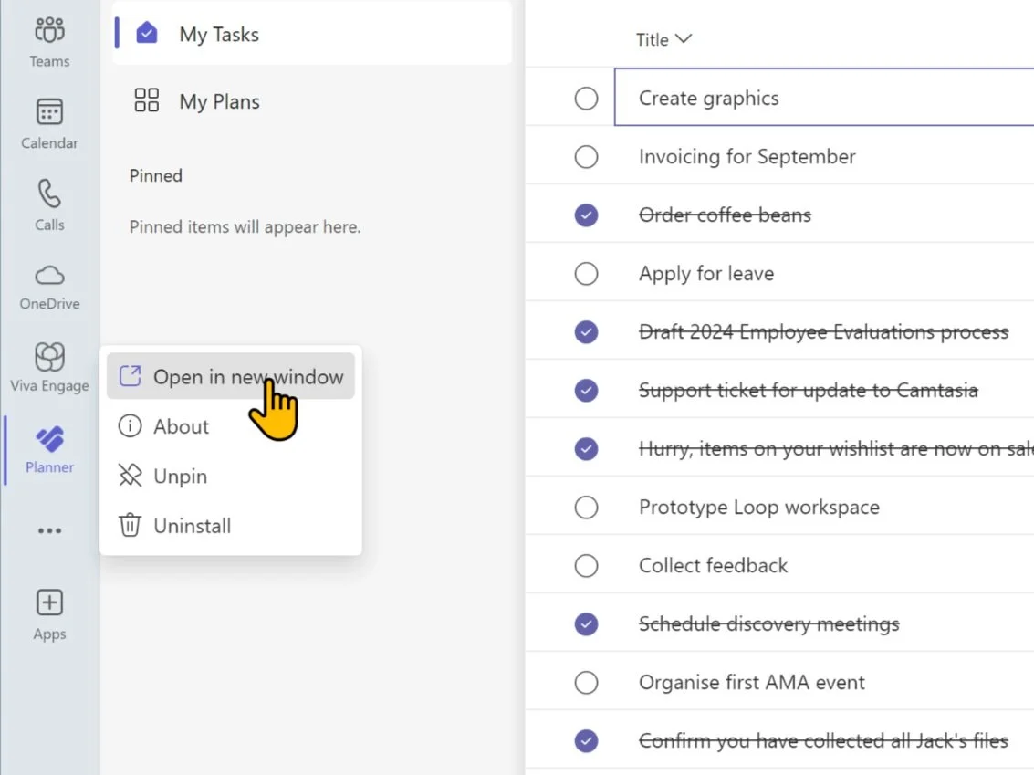Screen dimensions: 1034x775
Task: Sort tasks using the Title chevron
Action: pyautogui.click(x=684, y=39)
